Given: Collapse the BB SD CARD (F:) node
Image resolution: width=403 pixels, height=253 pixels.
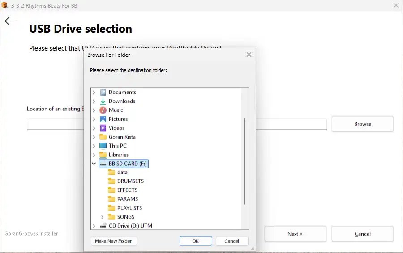Looking at the screenshot, I should click(94, 164).
